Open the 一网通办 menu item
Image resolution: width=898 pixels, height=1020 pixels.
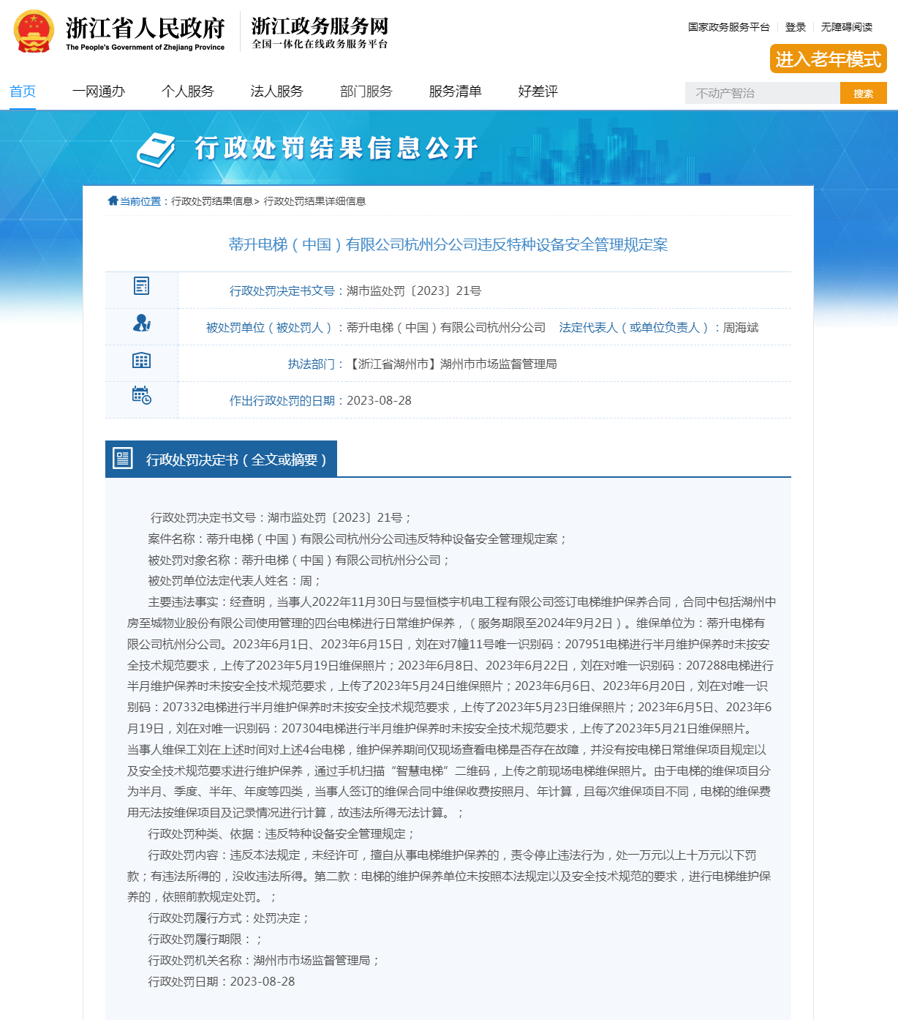99,91
